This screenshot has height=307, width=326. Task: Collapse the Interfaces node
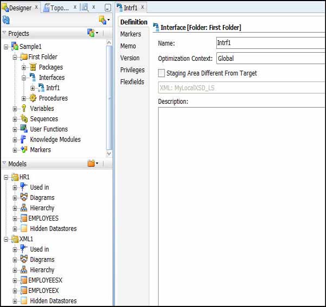pyautogui.click(x=24, y=78)
